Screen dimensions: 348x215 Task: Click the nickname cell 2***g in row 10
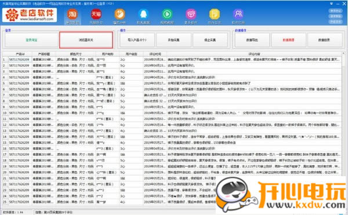107,113
